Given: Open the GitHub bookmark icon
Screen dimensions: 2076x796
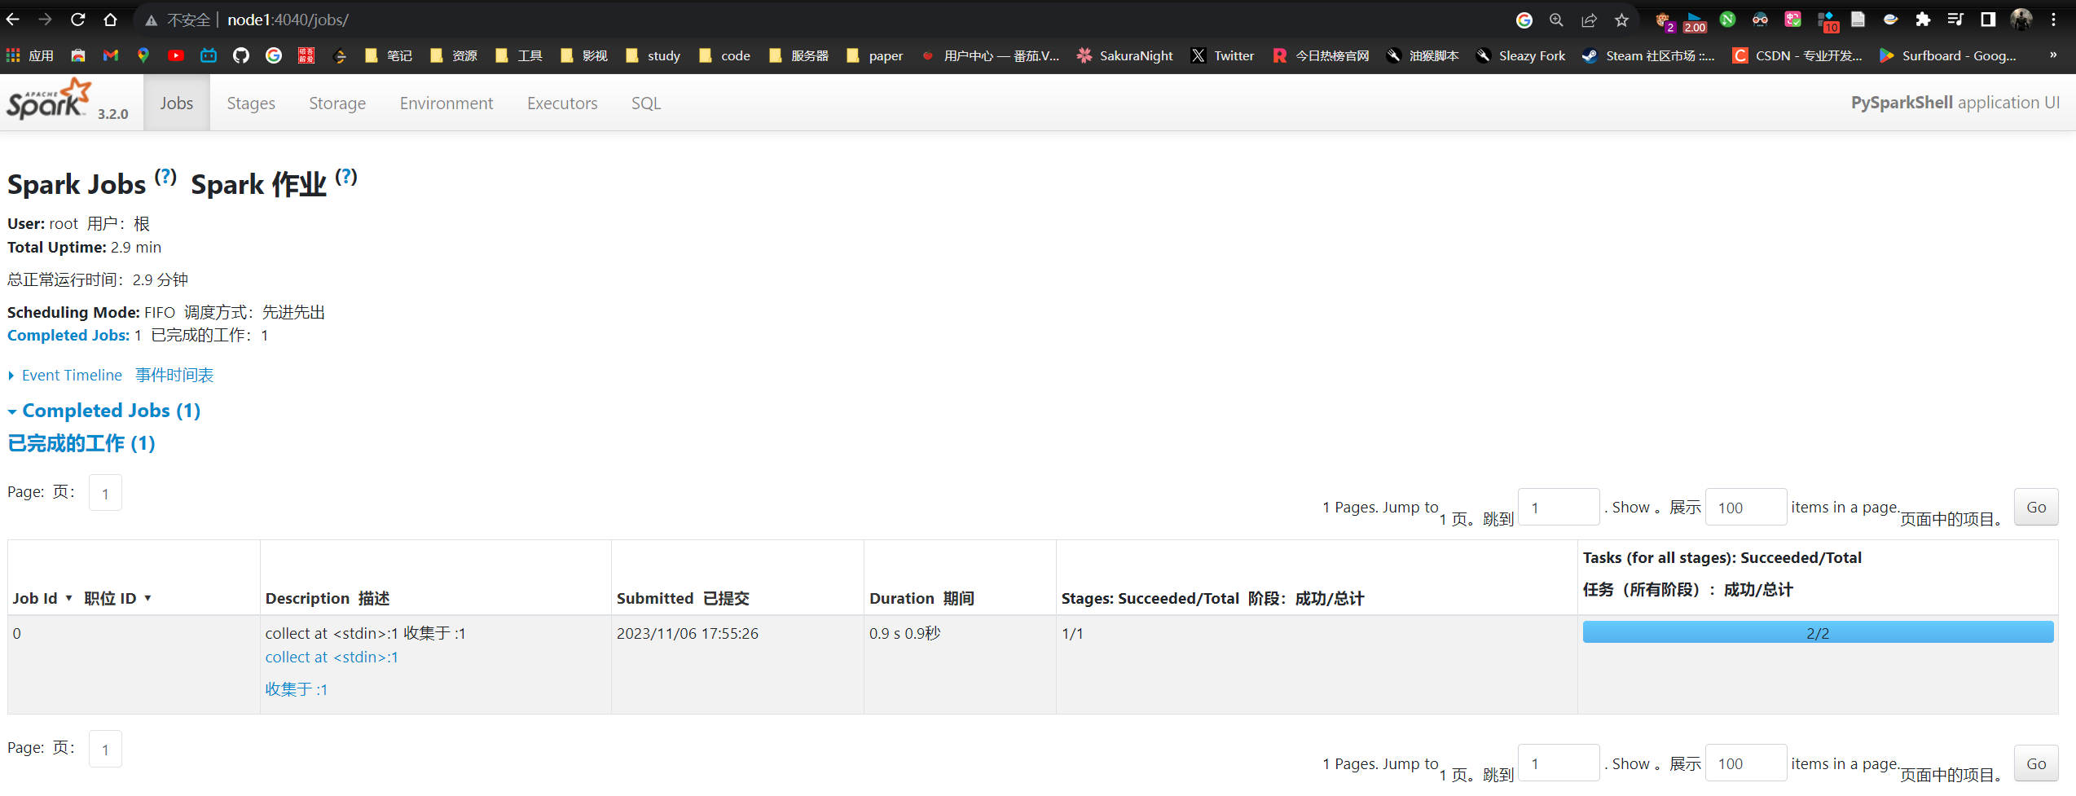Looking at the screenshot, I should [x=240, y=55].
